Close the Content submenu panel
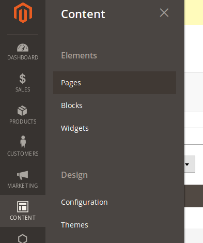This screenshot has height=243, width=203. pos(164,13)
